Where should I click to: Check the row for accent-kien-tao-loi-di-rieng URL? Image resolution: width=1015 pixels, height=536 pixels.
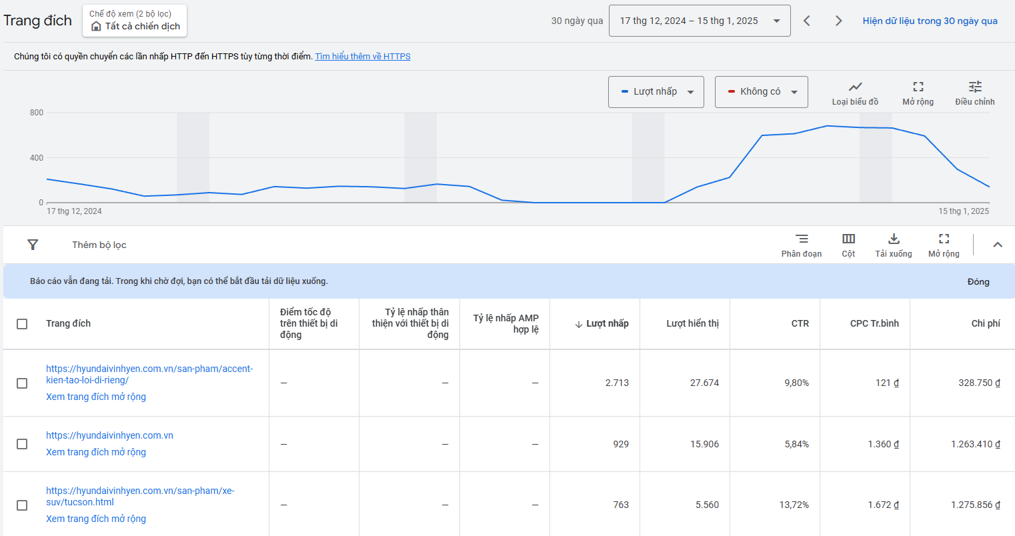[22, 383]
